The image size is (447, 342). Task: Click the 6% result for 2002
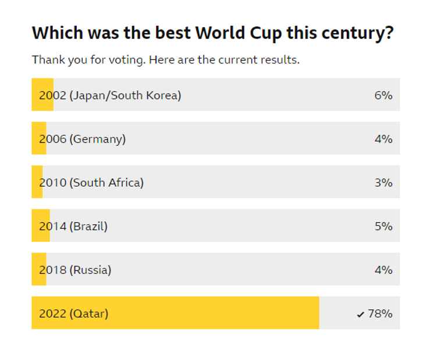tap(384, 95)
